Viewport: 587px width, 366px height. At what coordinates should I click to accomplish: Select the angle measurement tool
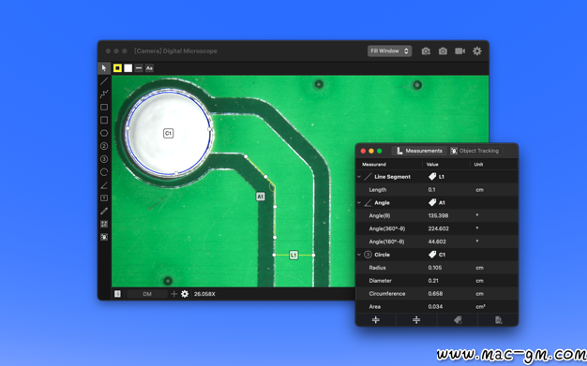click(104, 185)
